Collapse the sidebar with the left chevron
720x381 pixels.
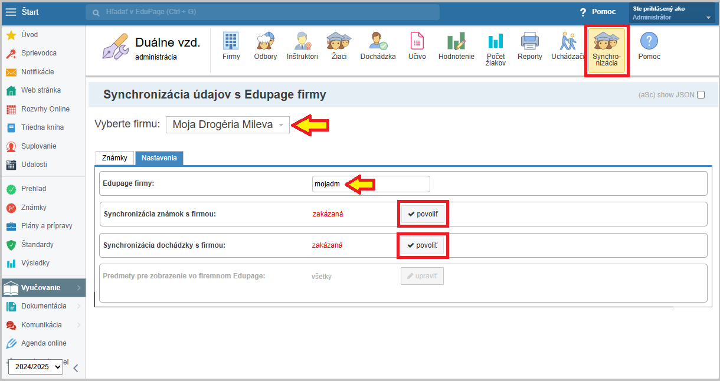tap(76, 369)
